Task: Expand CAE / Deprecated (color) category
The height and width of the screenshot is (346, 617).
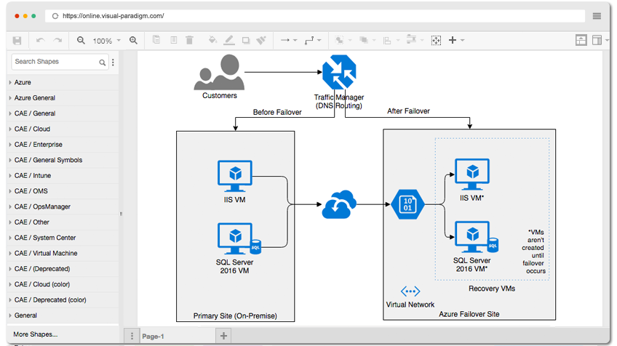Action: [63, 300]
